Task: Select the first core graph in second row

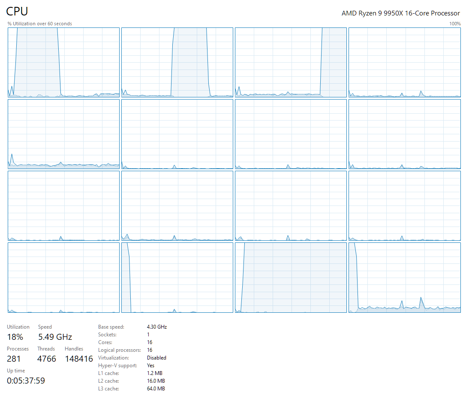Action: tap(63, 134)
